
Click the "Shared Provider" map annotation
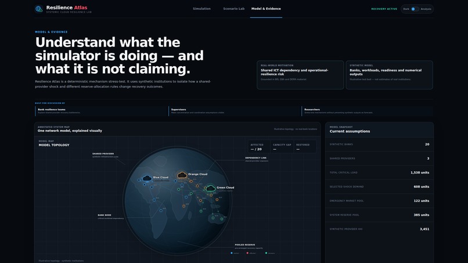pos(103,154)
